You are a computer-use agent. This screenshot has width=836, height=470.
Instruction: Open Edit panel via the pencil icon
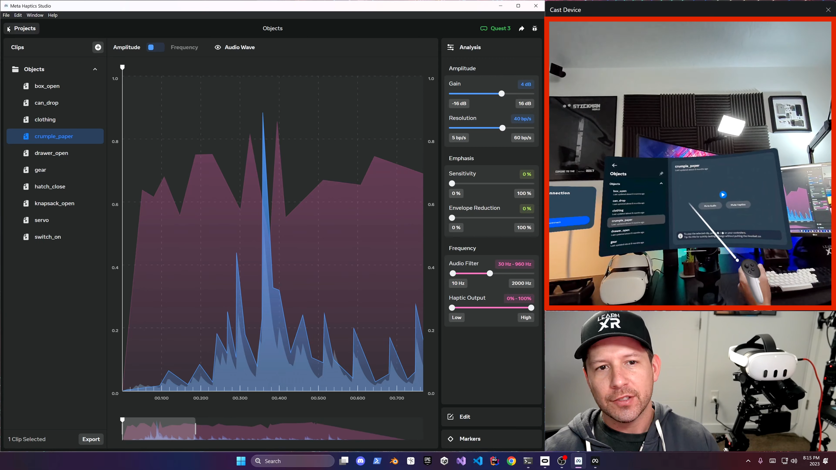pyautogui.click(x=451, y=417)
